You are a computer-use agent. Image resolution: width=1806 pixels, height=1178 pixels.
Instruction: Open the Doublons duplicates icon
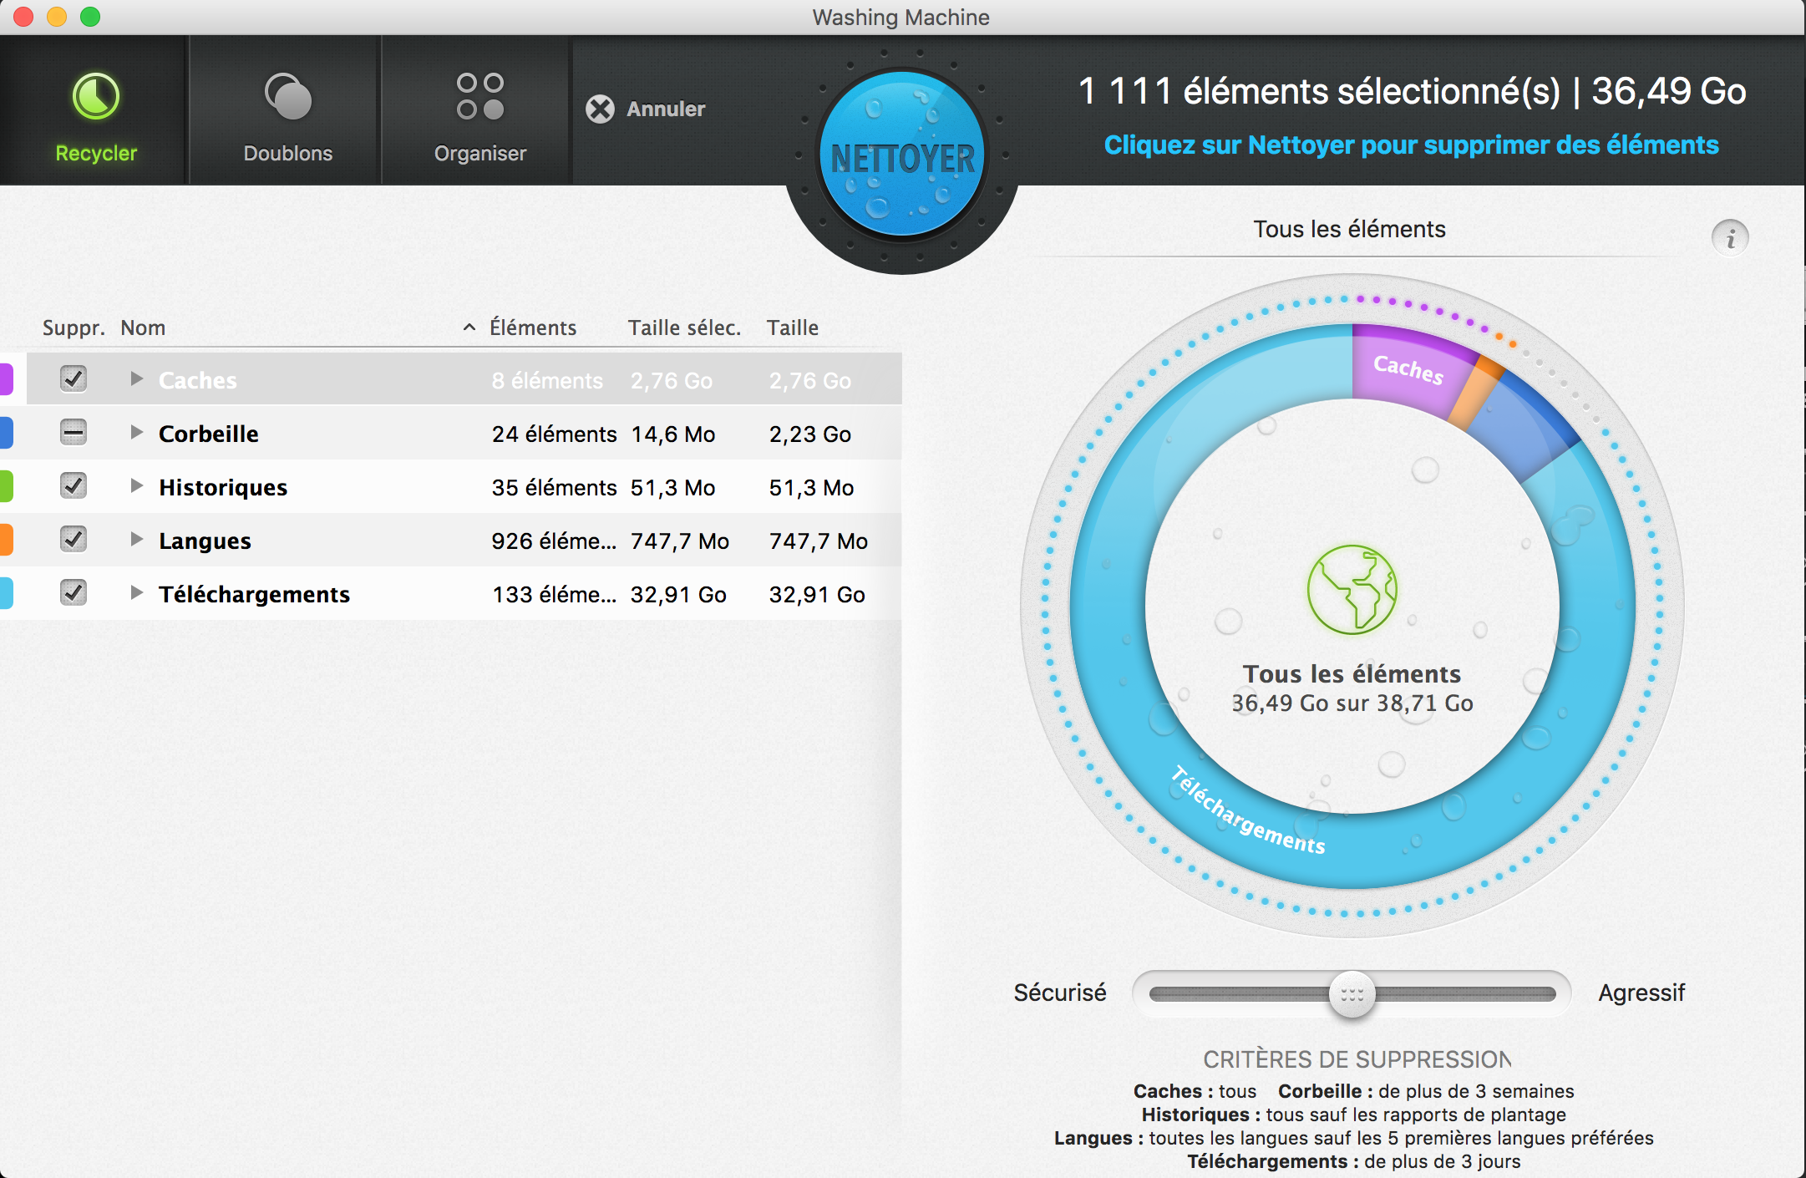tap(287, 96)
